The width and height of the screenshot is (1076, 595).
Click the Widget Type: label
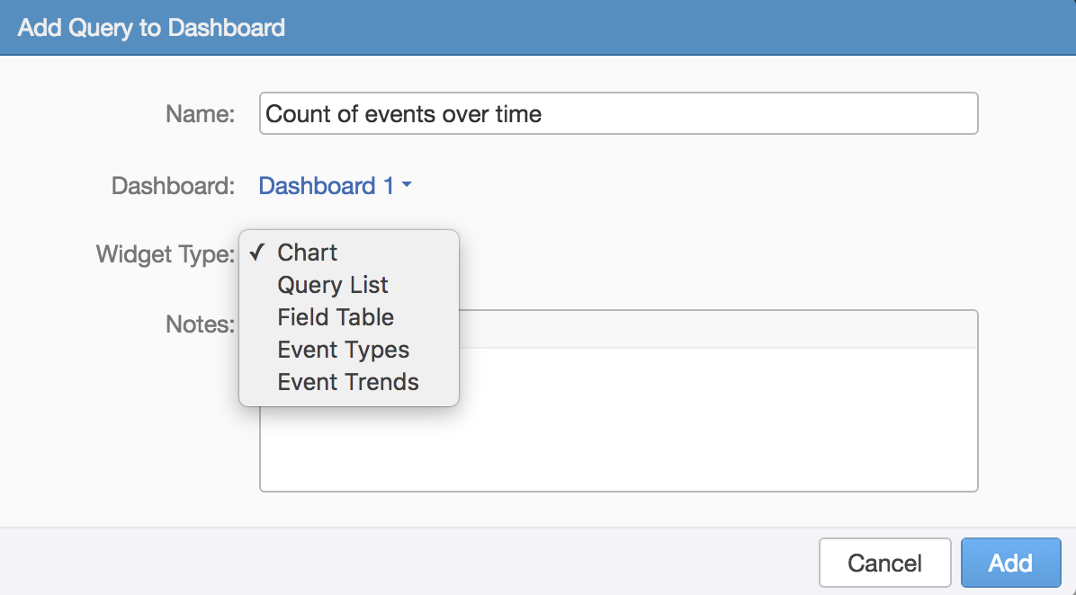(166, 254)
